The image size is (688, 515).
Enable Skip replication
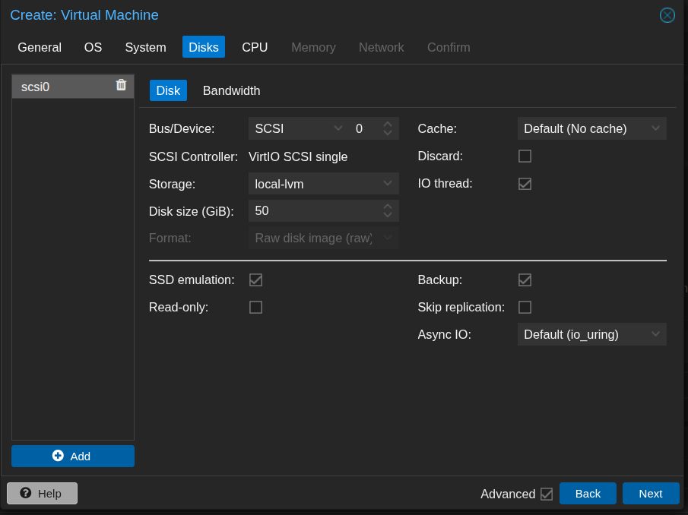tap(525, 307)
